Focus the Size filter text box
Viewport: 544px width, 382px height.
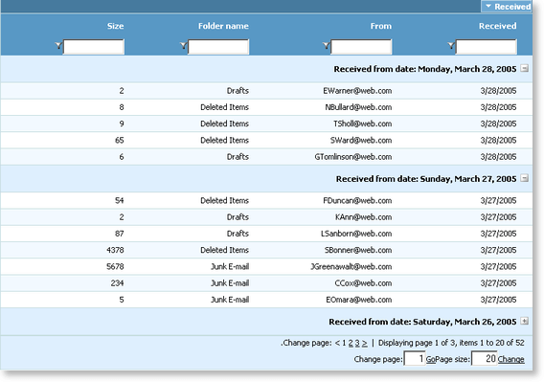[94, 47]
